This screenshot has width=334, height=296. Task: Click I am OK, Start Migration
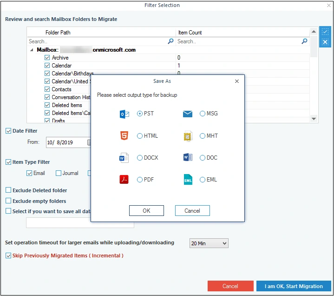point(294,286)
